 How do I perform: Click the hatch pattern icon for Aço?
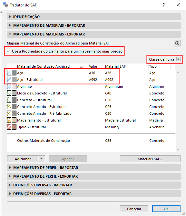[9, 73]
